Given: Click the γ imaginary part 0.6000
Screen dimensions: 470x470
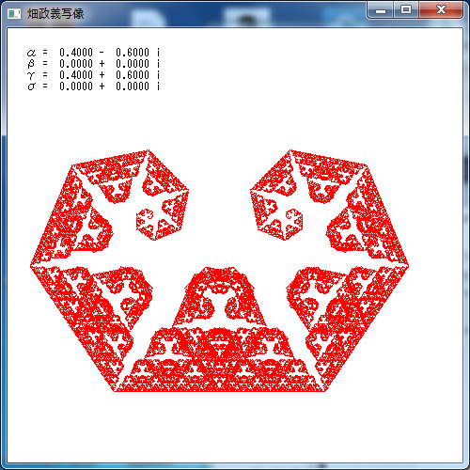Looking at the screenshot, I should 133,75.
